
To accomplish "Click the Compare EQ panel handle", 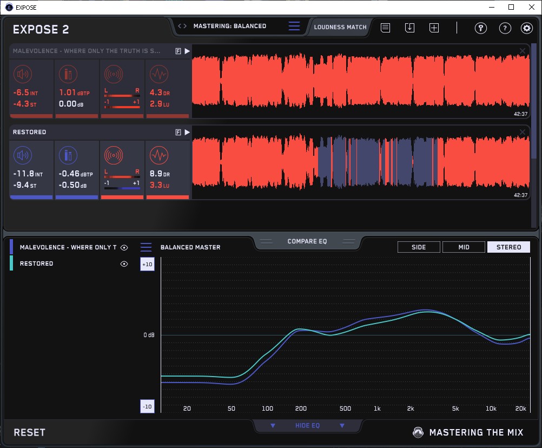I will coord(307,241).
